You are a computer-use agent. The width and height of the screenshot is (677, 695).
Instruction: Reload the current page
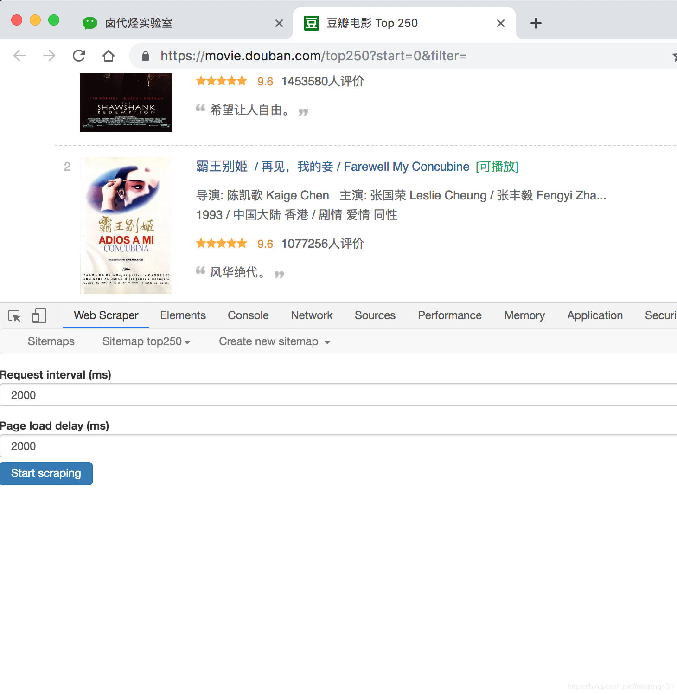pyautogui.click(x=79, y=56)
